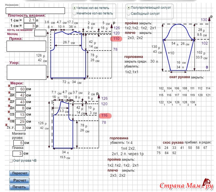This screenshot has width=216, height=192.
Task: Click the ДР measurement field showing 43
Action: [x=21, y=102]
